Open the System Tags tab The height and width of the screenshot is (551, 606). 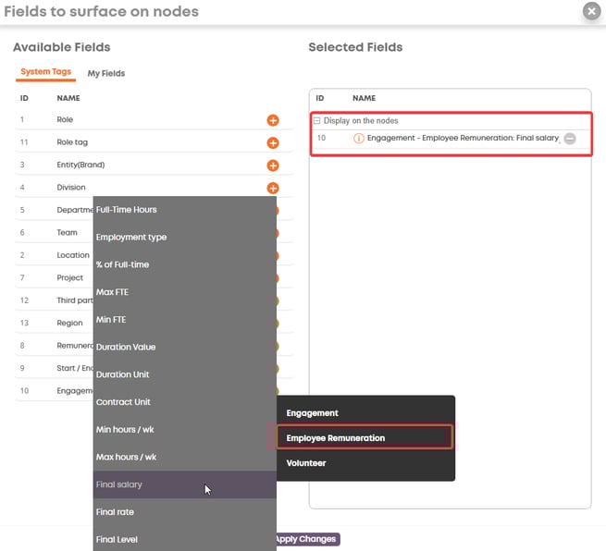point(46,72)
